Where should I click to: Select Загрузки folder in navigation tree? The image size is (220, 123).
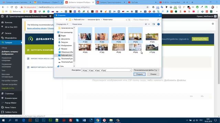click(63, 42)
